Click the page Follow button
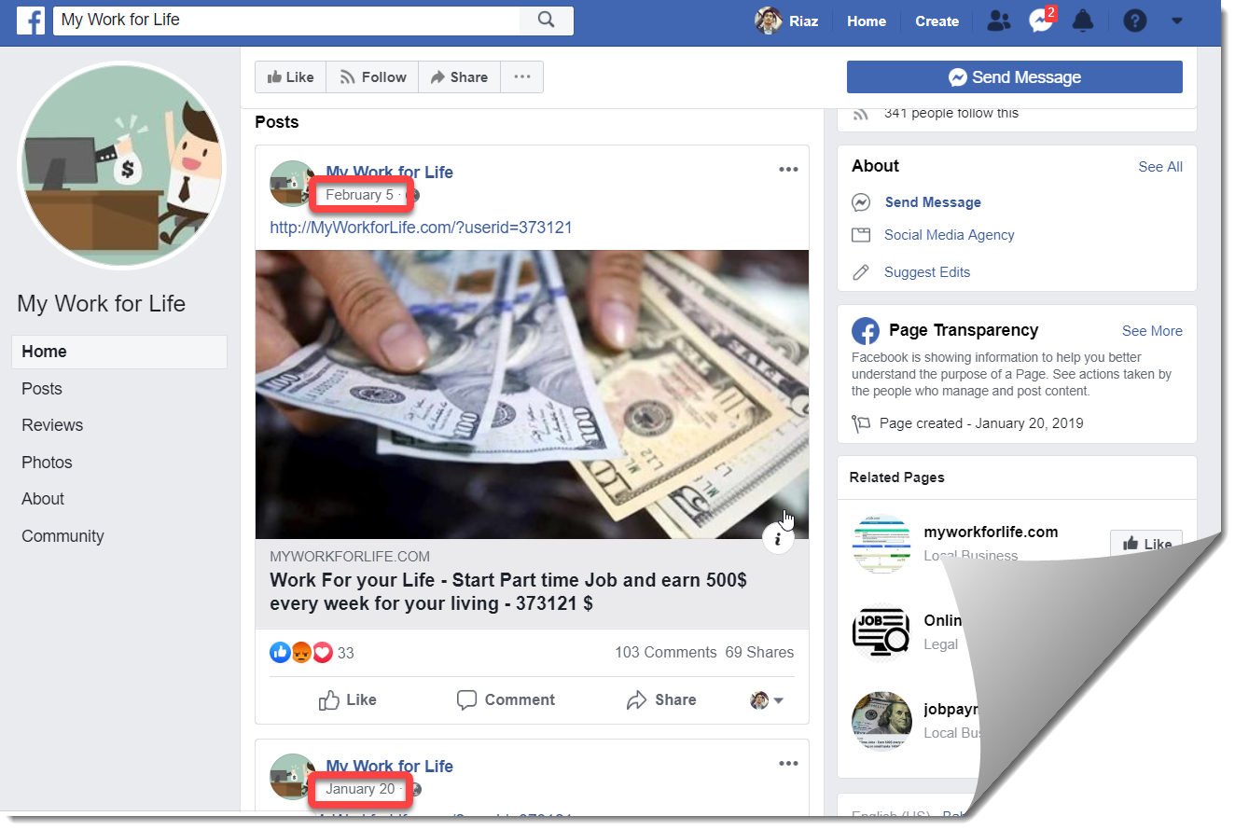1235x830 pixels. click(x=372, y=77)
